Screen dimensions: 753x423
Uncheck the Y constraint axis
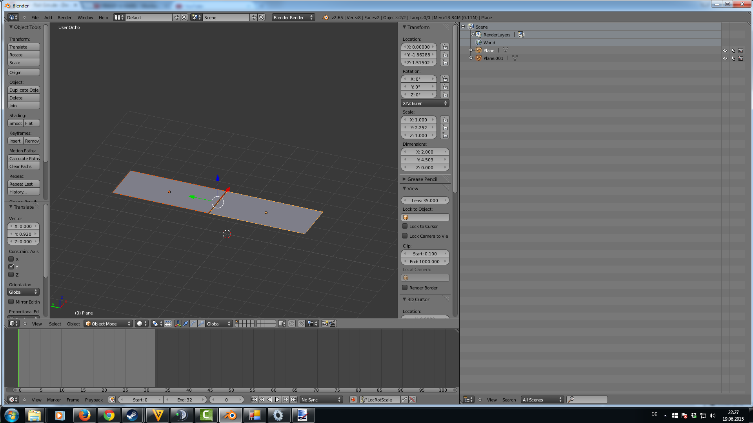[11, 267]
